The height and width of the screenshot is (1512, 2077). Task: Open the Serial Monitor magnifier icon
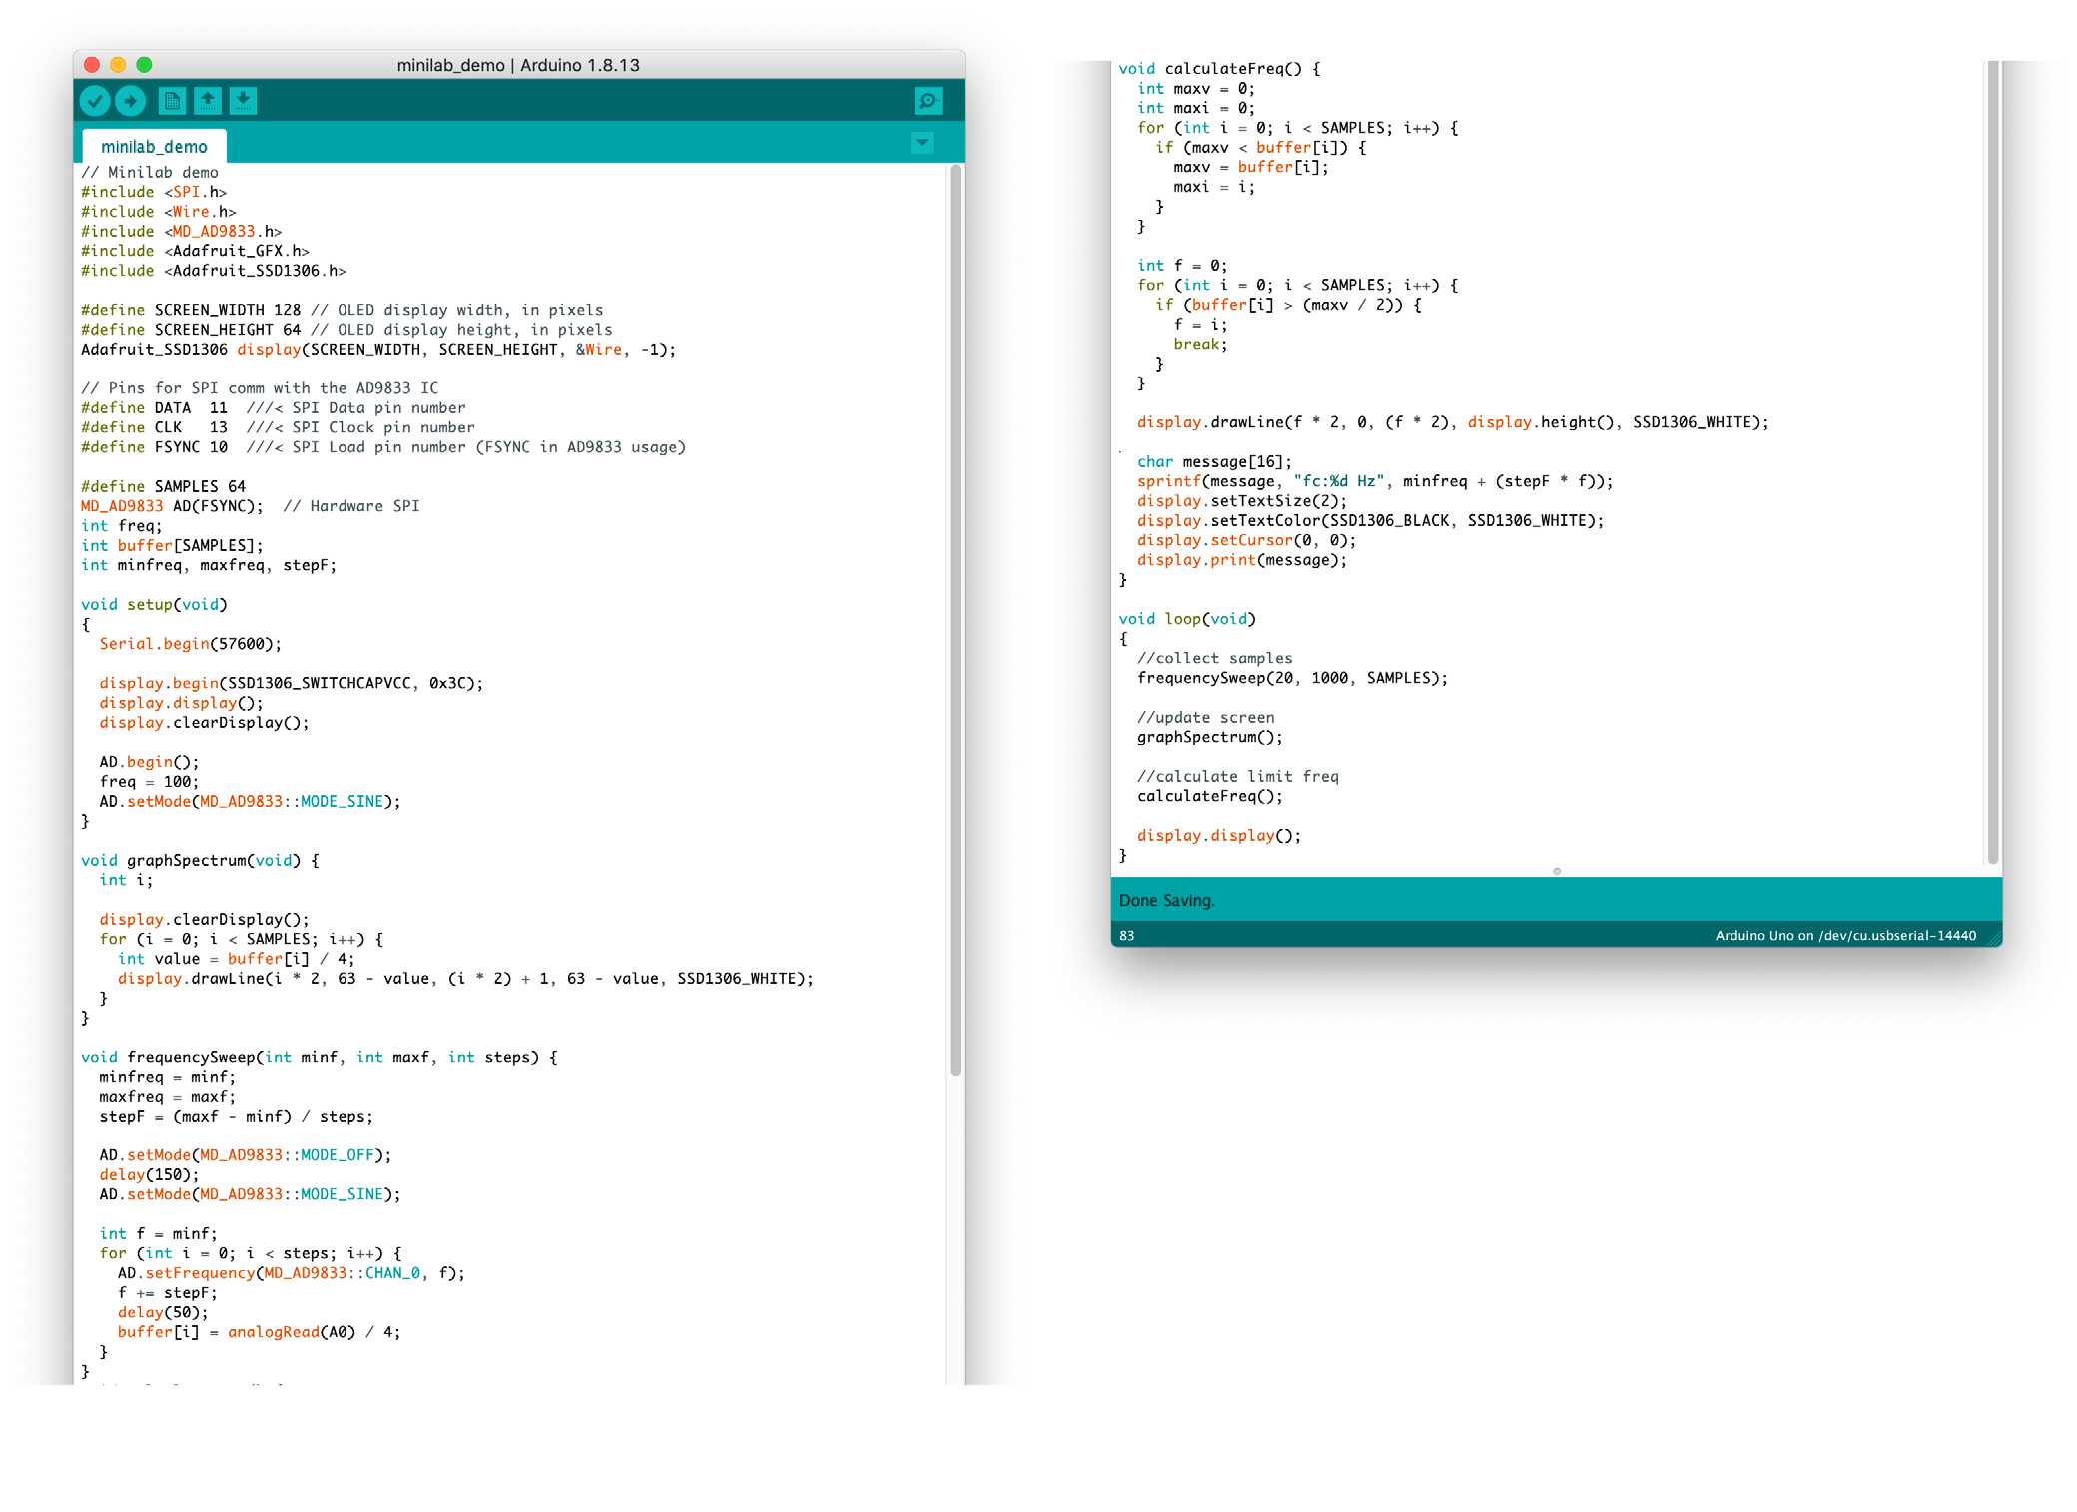point(928,100)
